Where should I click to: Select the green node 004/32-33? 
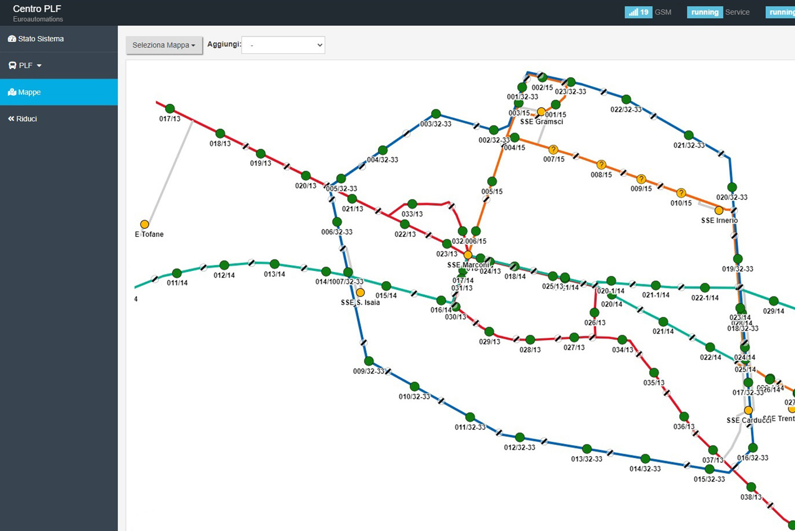tap(382, 150)
